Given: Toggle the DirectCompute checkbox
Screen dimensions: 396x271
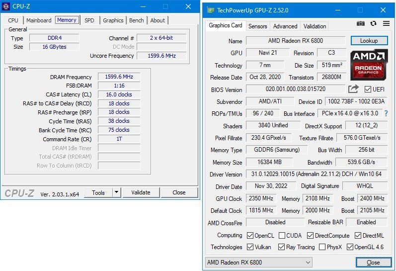Looking at the screenshot, I should click(x=310, y=236).
